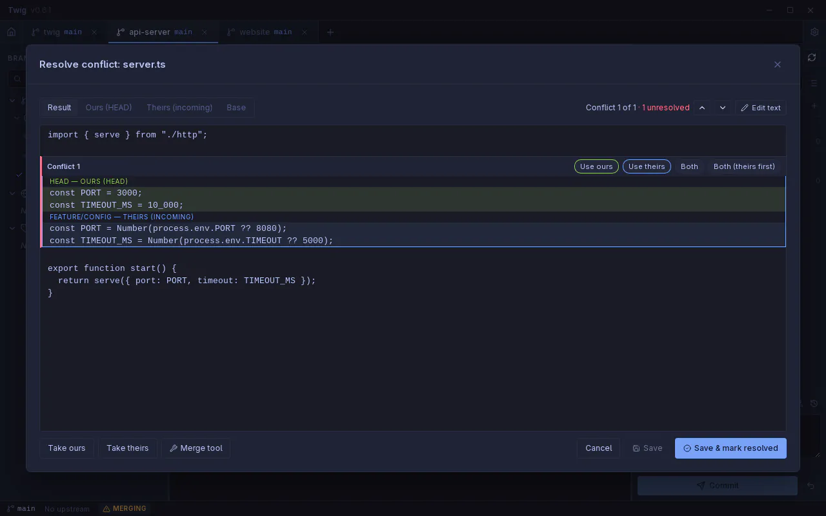Close the api-server repository tab
Viewport: 826px width, 516px height.
(205, 32)
